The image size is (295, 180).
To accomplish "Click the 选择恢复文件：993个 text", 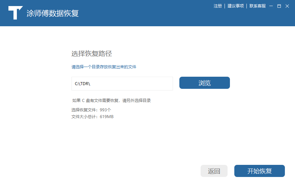I will pyautogui.click(x=91, y=110).
